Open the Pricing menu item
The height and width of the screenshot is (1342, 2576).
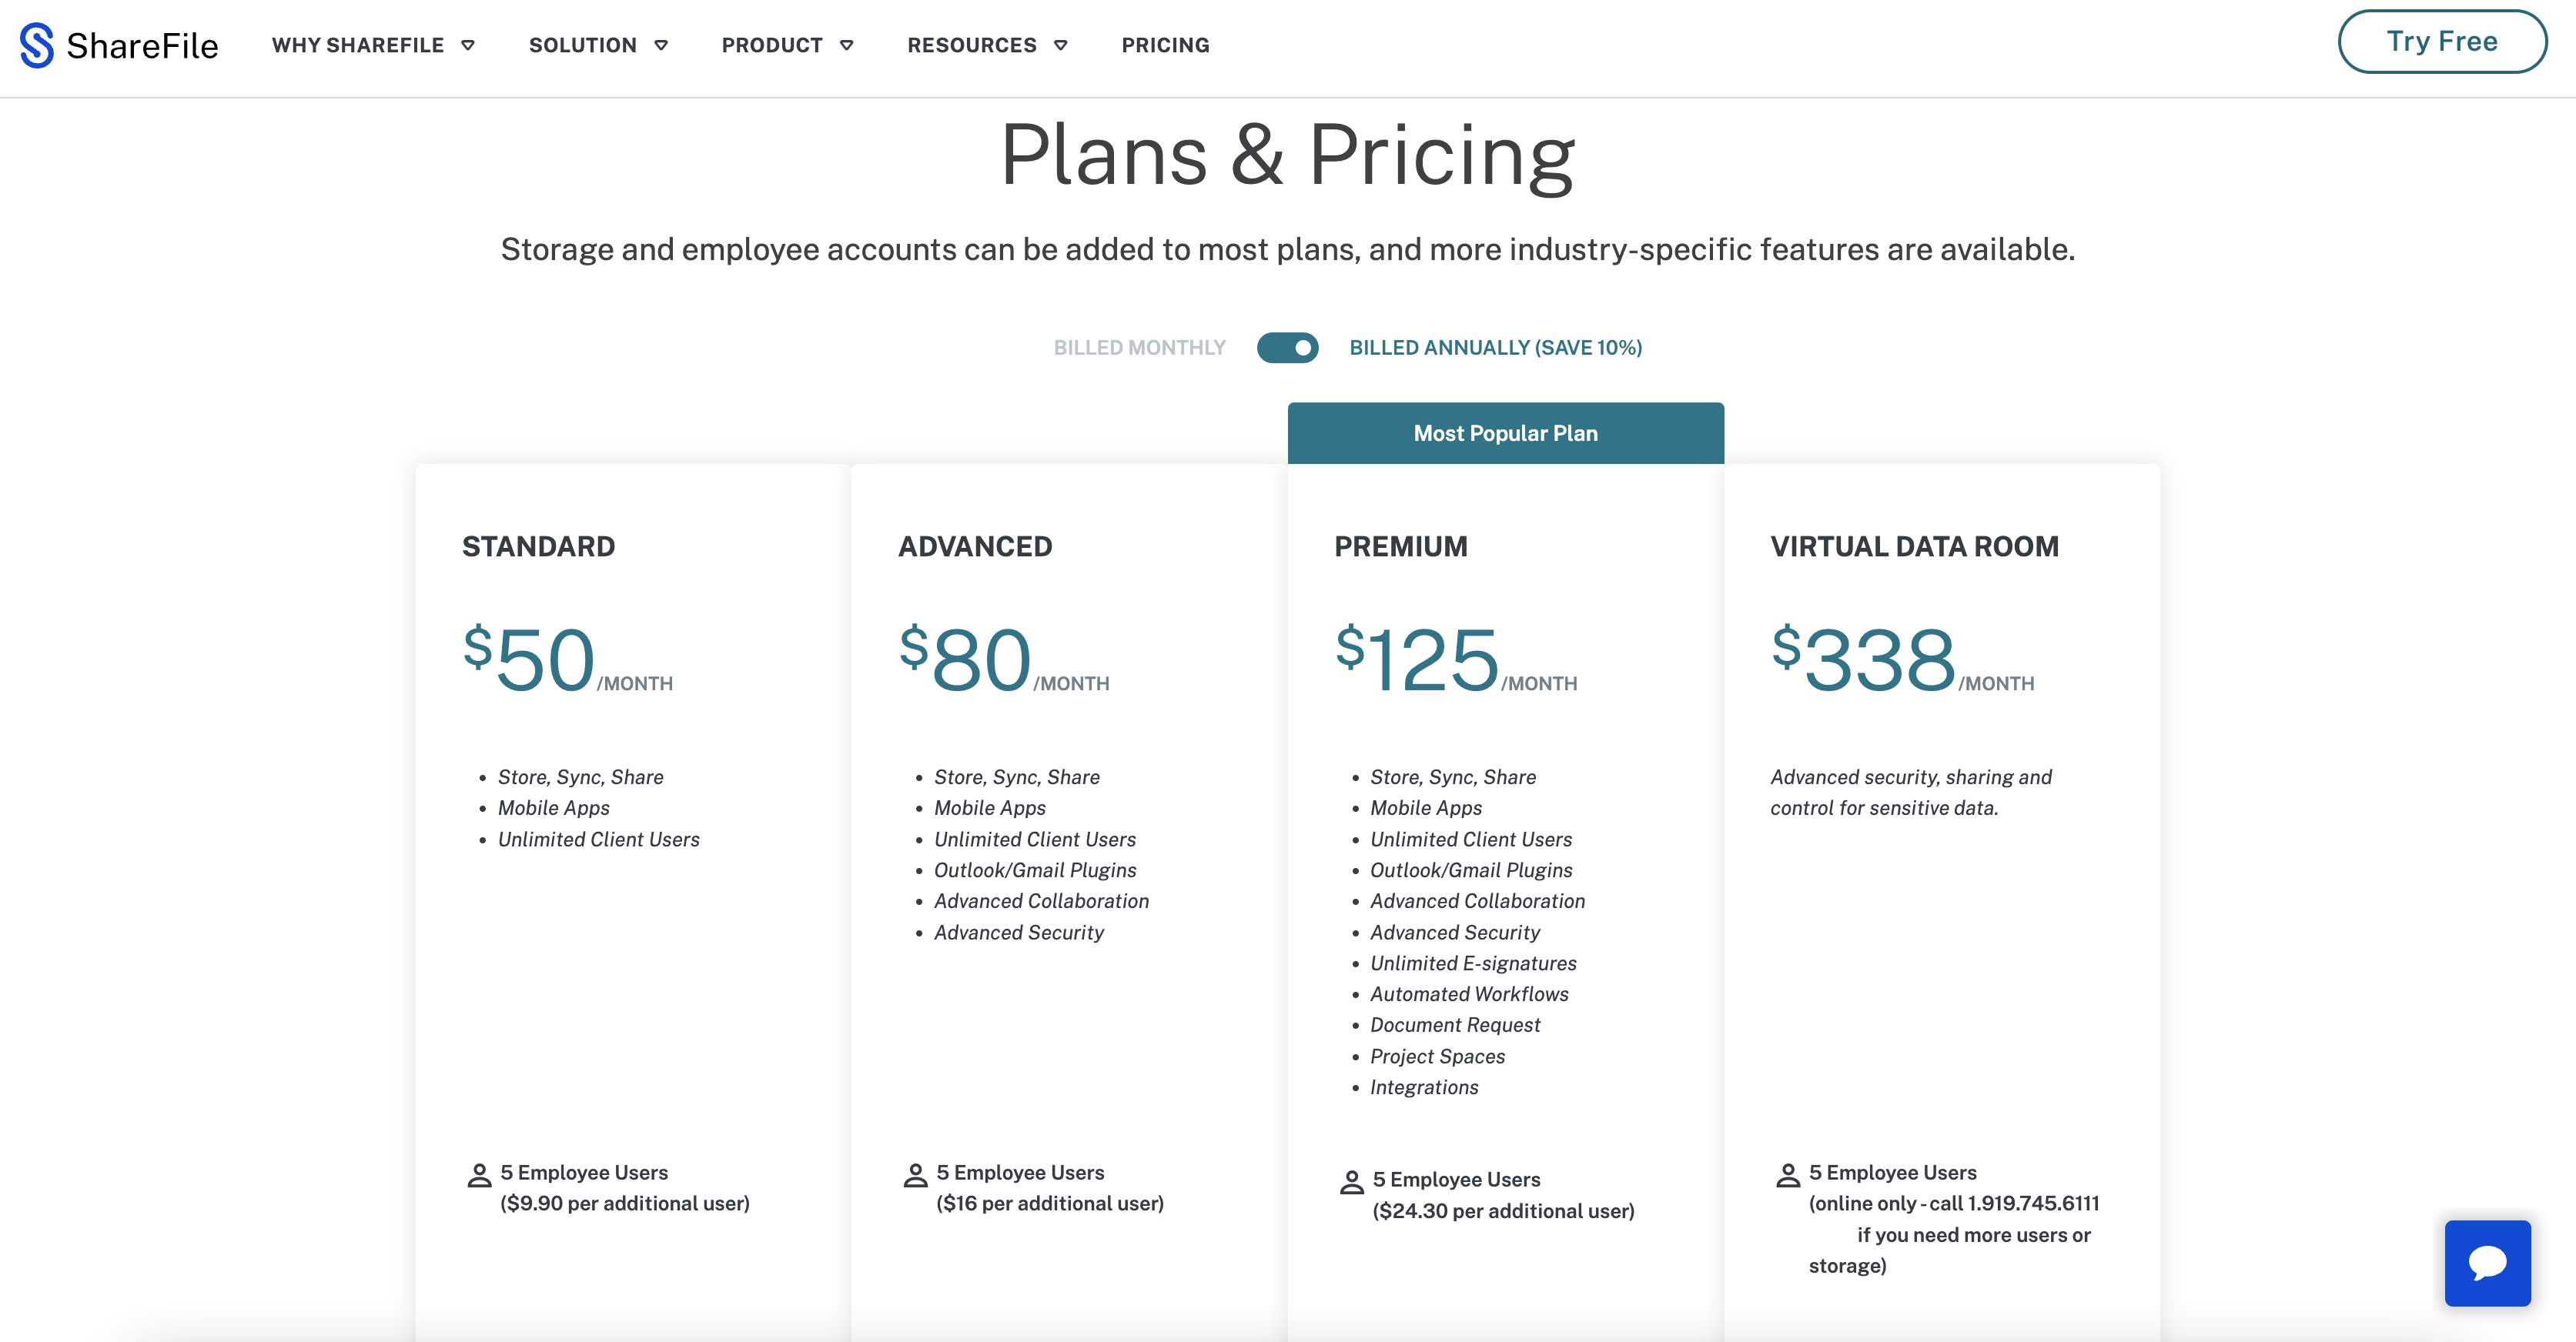click(1165, 45)
